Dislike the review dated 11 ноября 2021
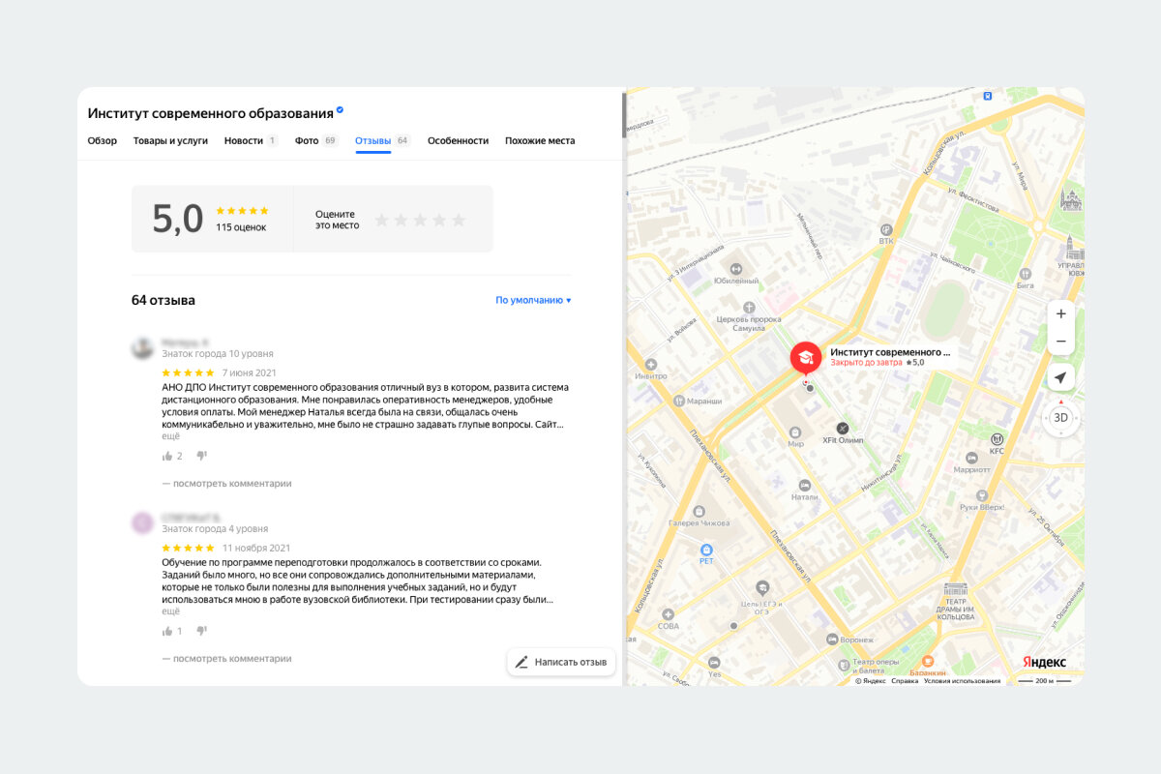 [202, 631]
